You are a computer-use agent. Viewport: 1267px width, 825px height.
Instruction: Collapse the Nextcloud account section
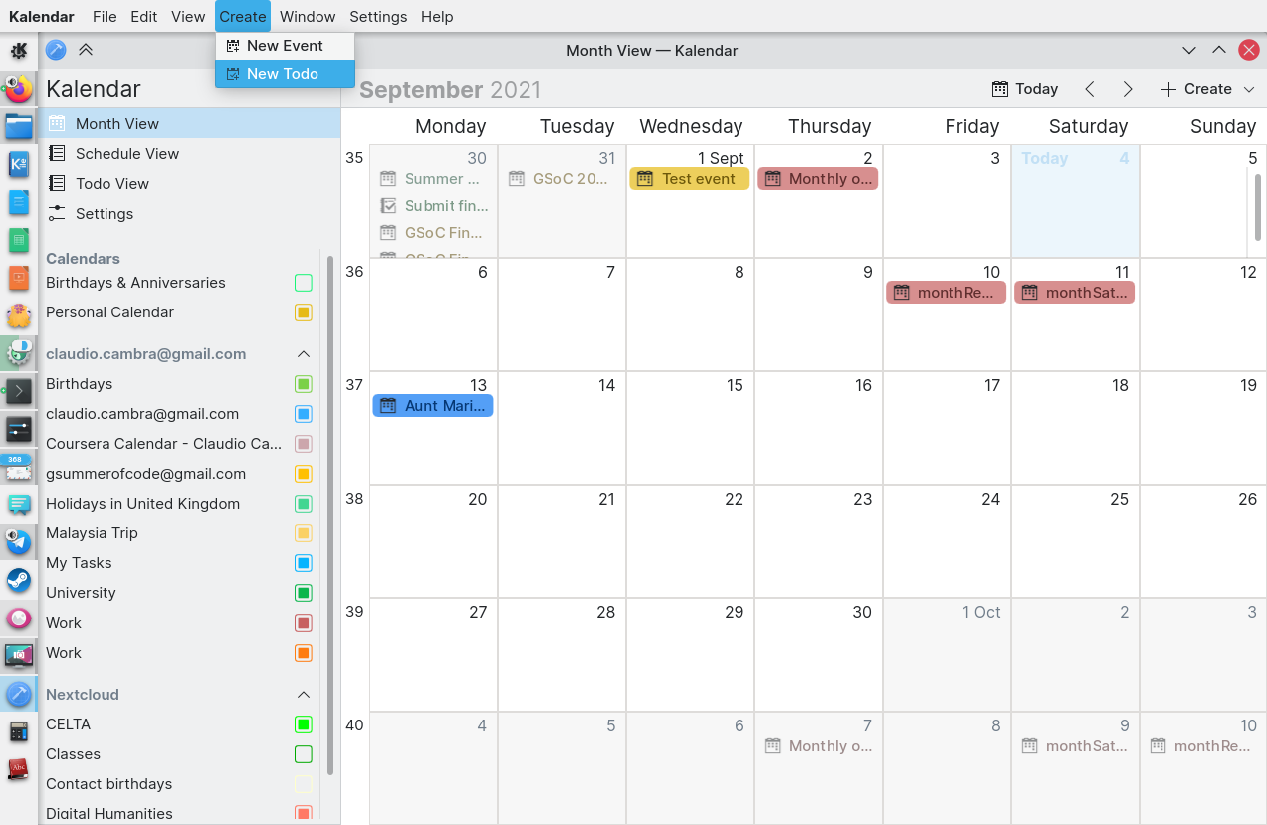tap(304, 695)
